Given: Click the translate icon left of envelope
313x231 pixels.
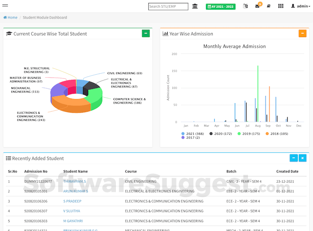Looking at the screenshot, I should [x=246, y=6].
